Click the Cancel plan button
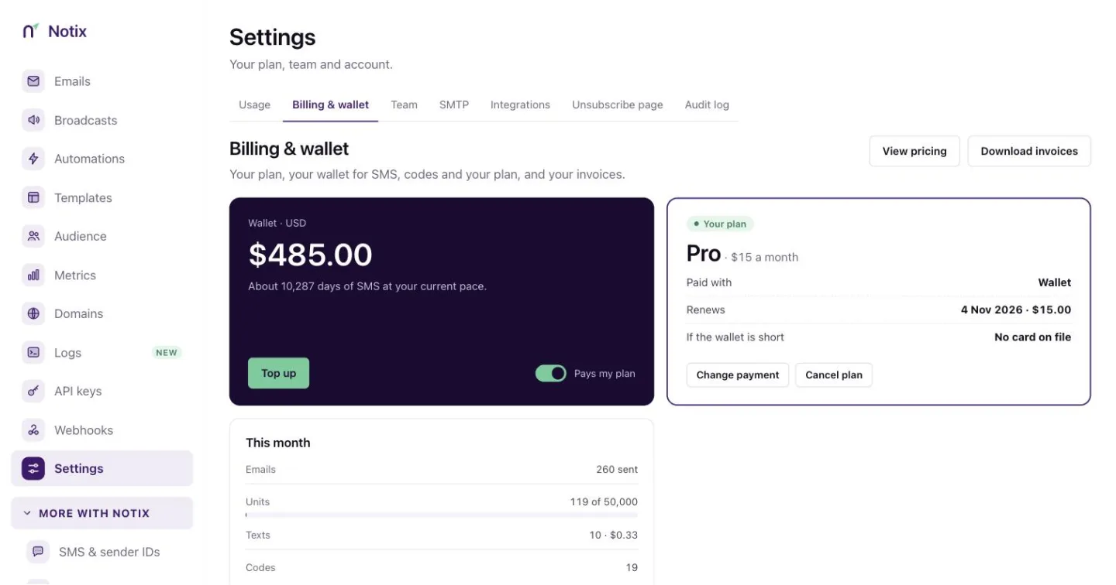 coord(834,375)
